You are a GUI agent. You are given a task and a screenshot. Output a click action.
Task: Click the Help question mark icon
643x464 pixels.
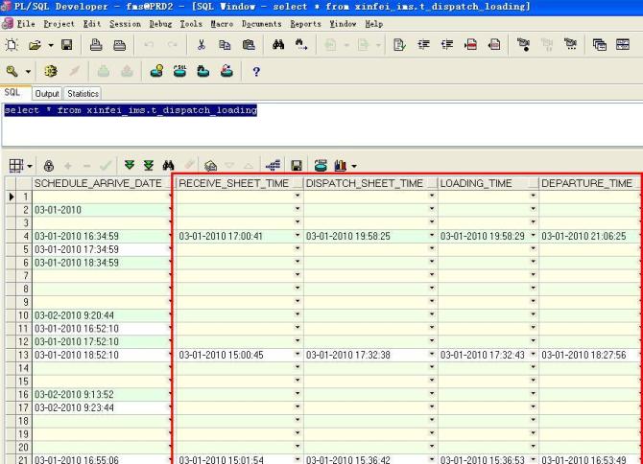point(256,71)
